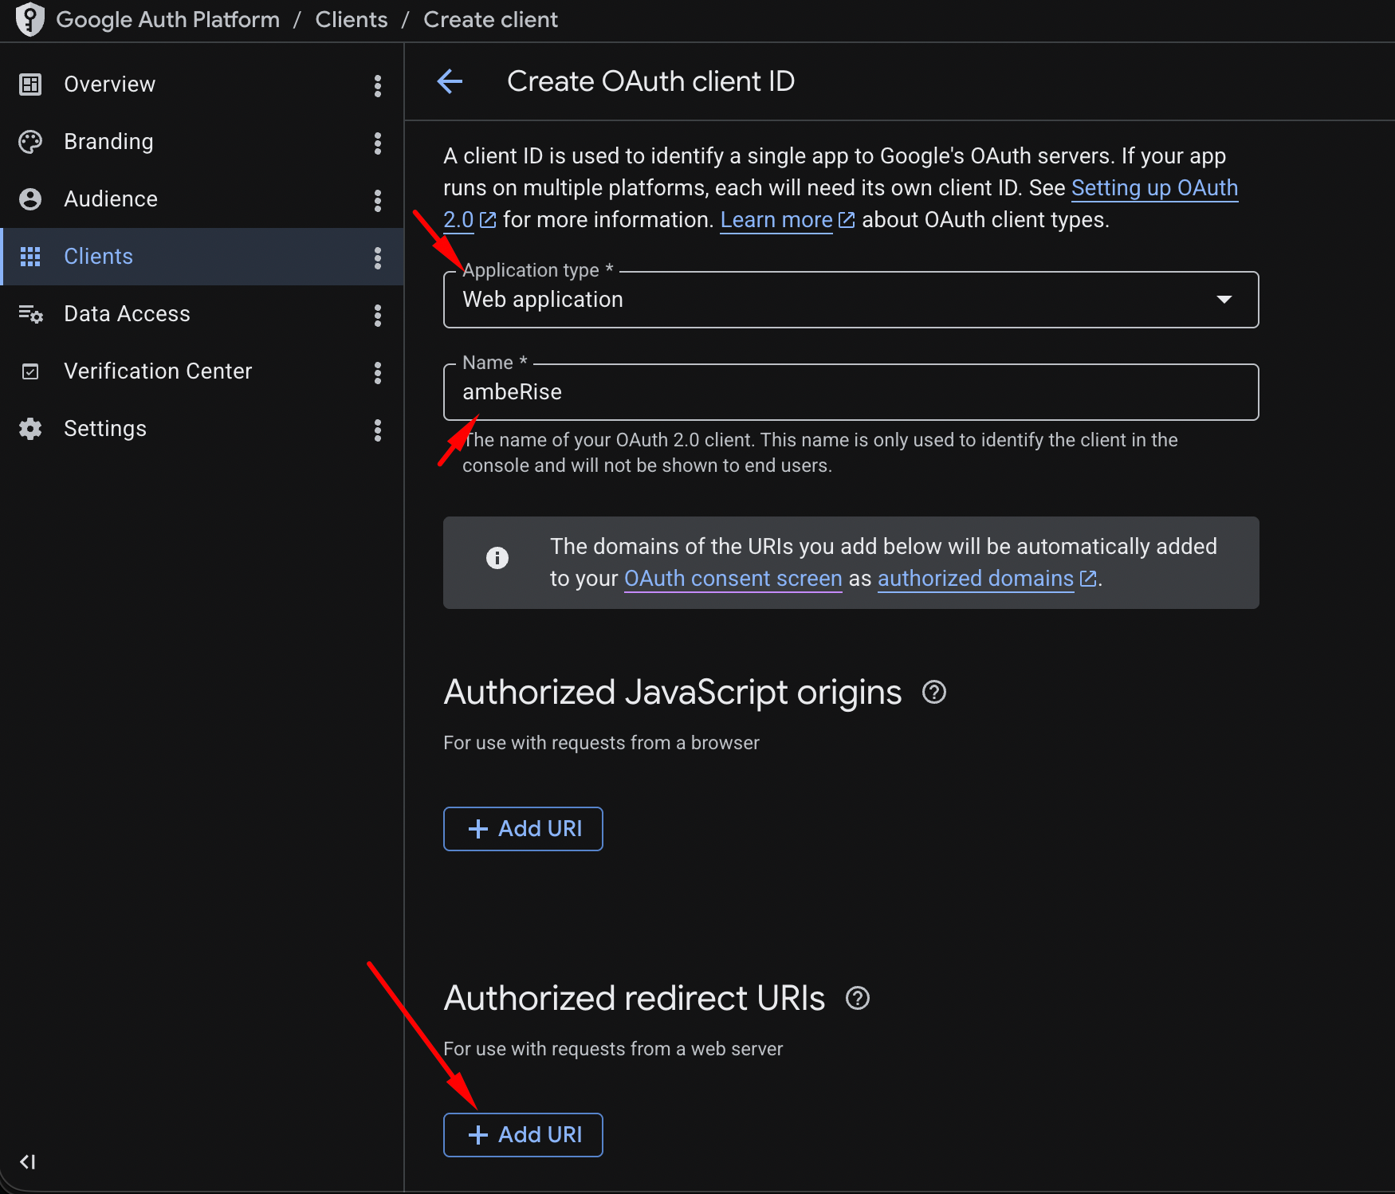This screenshot has height=1194, width=1395.
Task: Add URI under Authorized redirect URIs
Action: click(523, 1135)
